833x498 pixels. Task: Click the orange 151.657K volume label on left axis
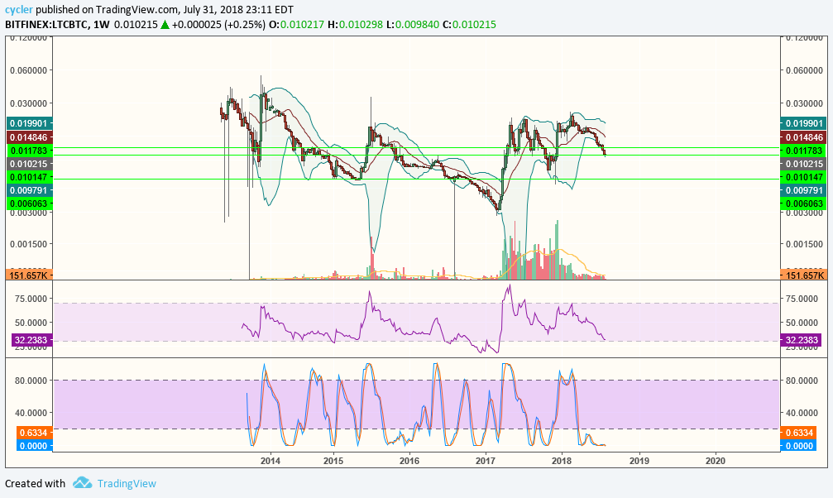point(29,275)
